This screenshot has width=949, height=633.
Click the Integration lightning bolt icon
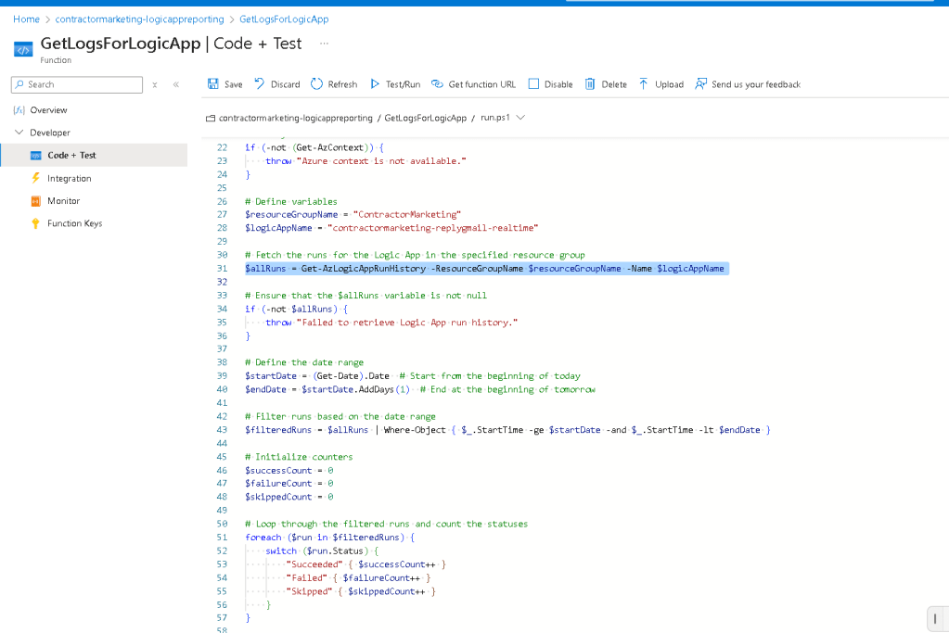[35, 178]
